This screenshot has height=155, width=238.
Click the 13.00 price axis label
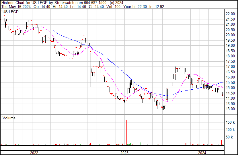point(230,109)
